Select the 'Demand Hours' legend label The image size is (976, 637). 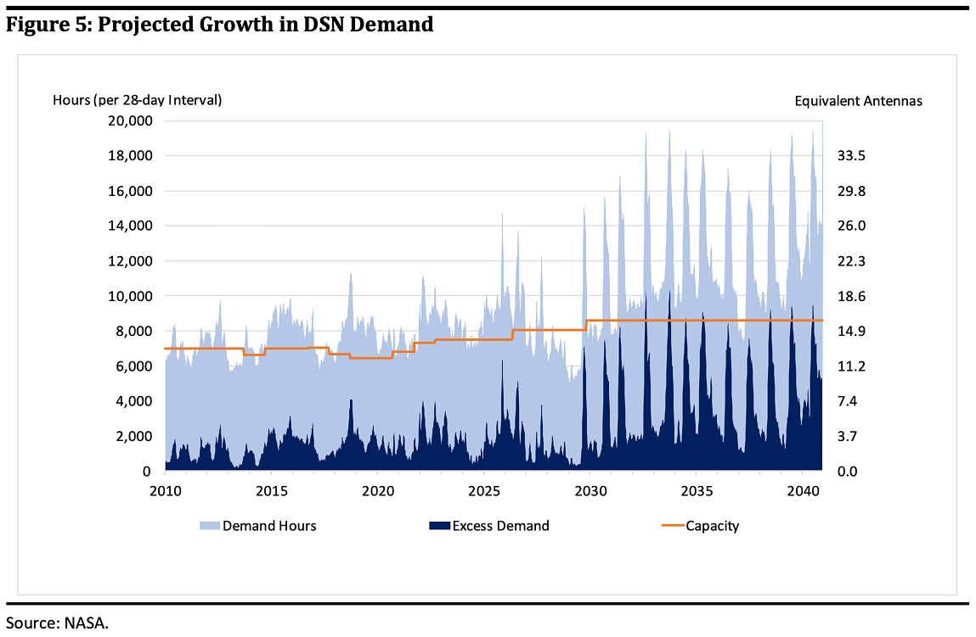[x=269, y=526]
